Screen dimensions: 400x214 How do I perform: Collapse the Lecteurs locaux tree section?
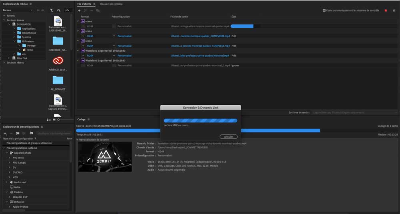pos(4,20)
